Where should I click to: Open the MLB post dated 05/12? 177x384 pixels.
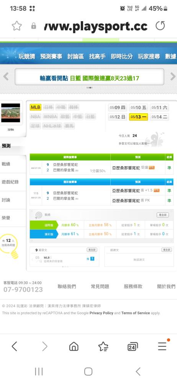point(53,259)
